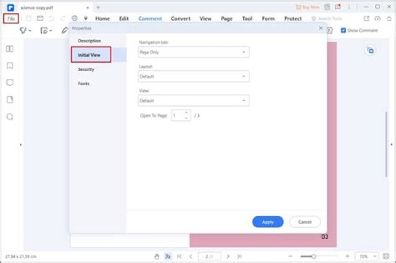Click the print icon
Image resolution: width=396 pixels, height=263 pixels.
point(74,18)
